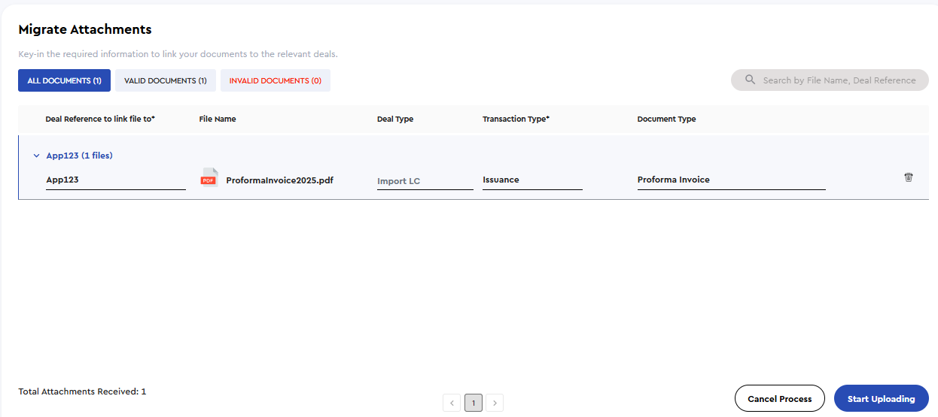The image size is (938, 417).
Task: Open the Proforma Invoice document type dropdown
Action: 731,180
